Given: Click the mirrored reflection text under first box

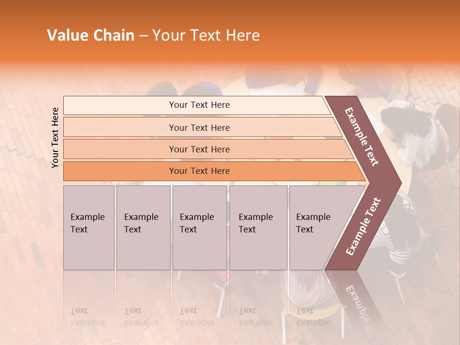Looking at the screenshot, I should pyautogui.click(x=88, y=316).
